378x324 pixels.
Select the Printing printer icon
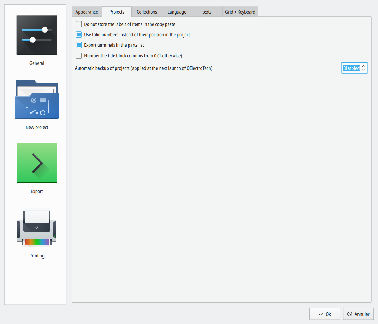click(37, 227)
